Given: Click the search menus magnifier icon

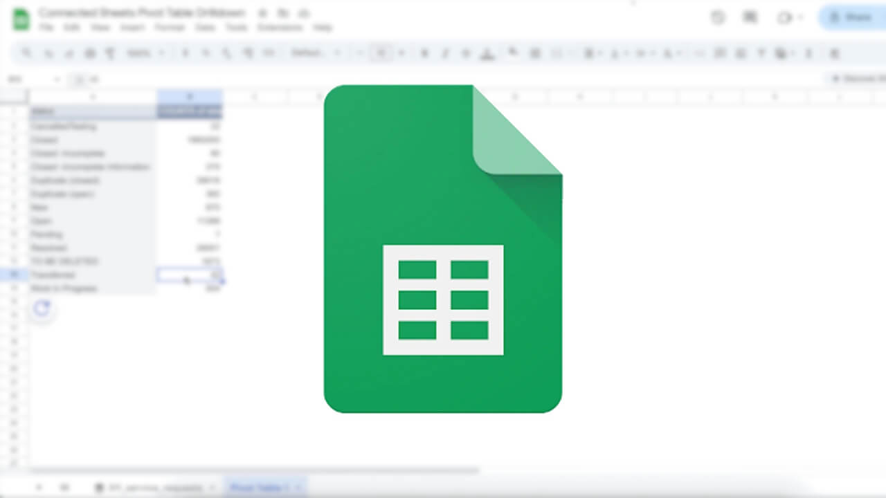Looking at the screenshot, I should pos(27,53).
